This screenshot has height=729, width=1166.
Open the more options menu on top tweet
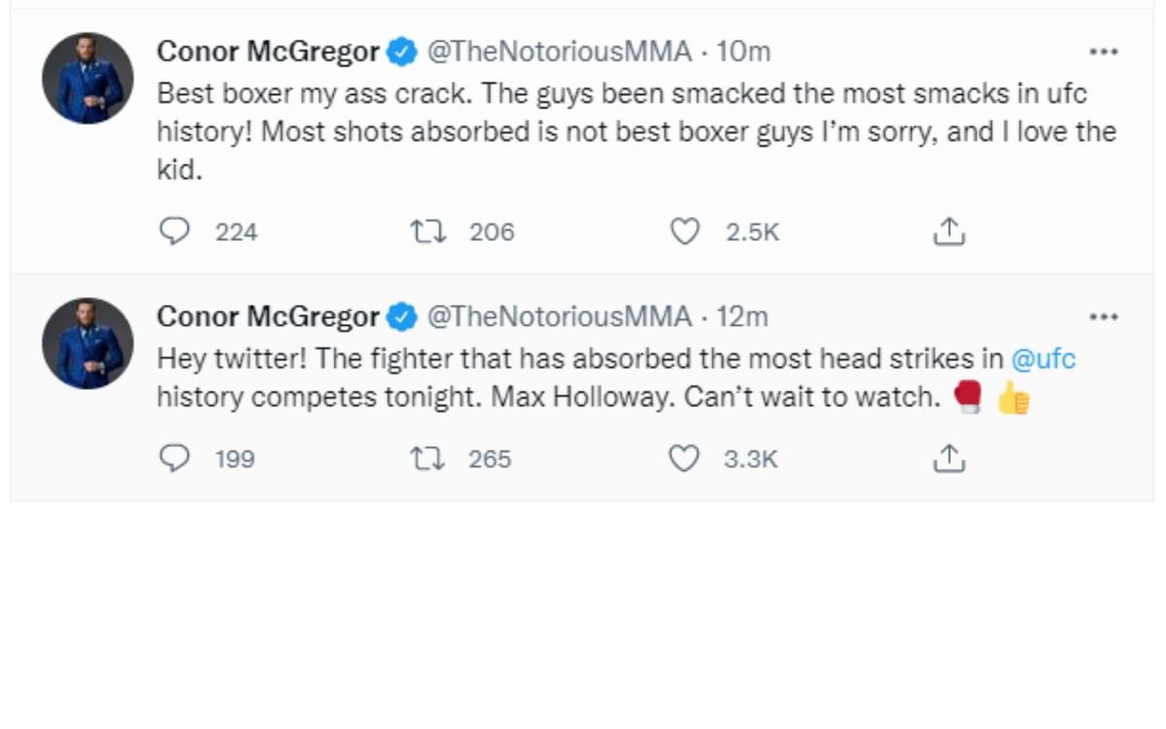pyautogui.click(x=1105, y=53)
